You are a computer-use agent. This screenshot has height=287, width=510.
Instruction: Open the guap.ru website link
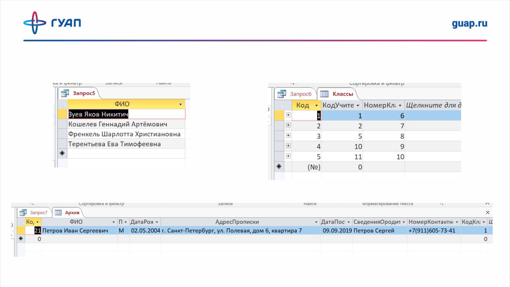point(469,23)
